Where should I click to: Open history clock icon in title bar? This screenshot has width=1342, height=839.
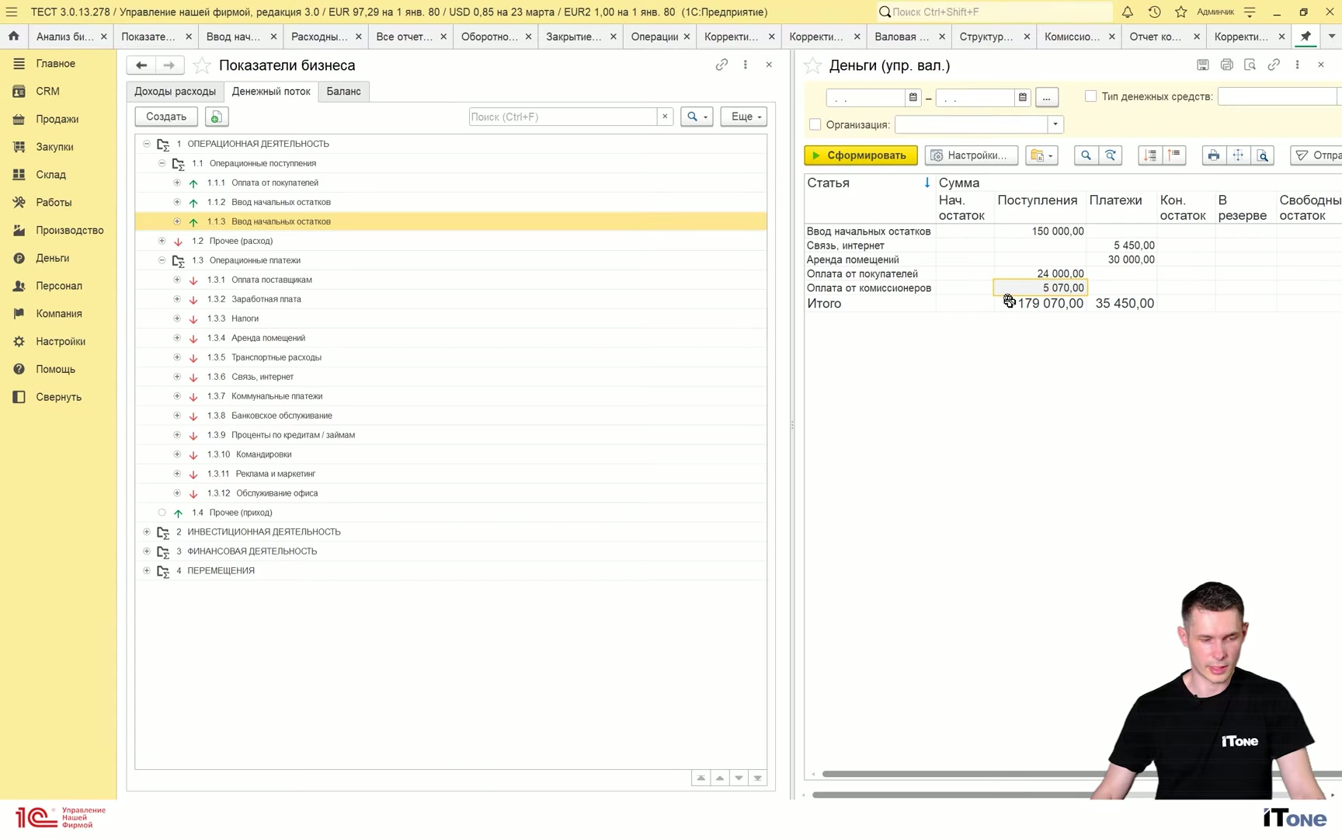(1154, 12)
